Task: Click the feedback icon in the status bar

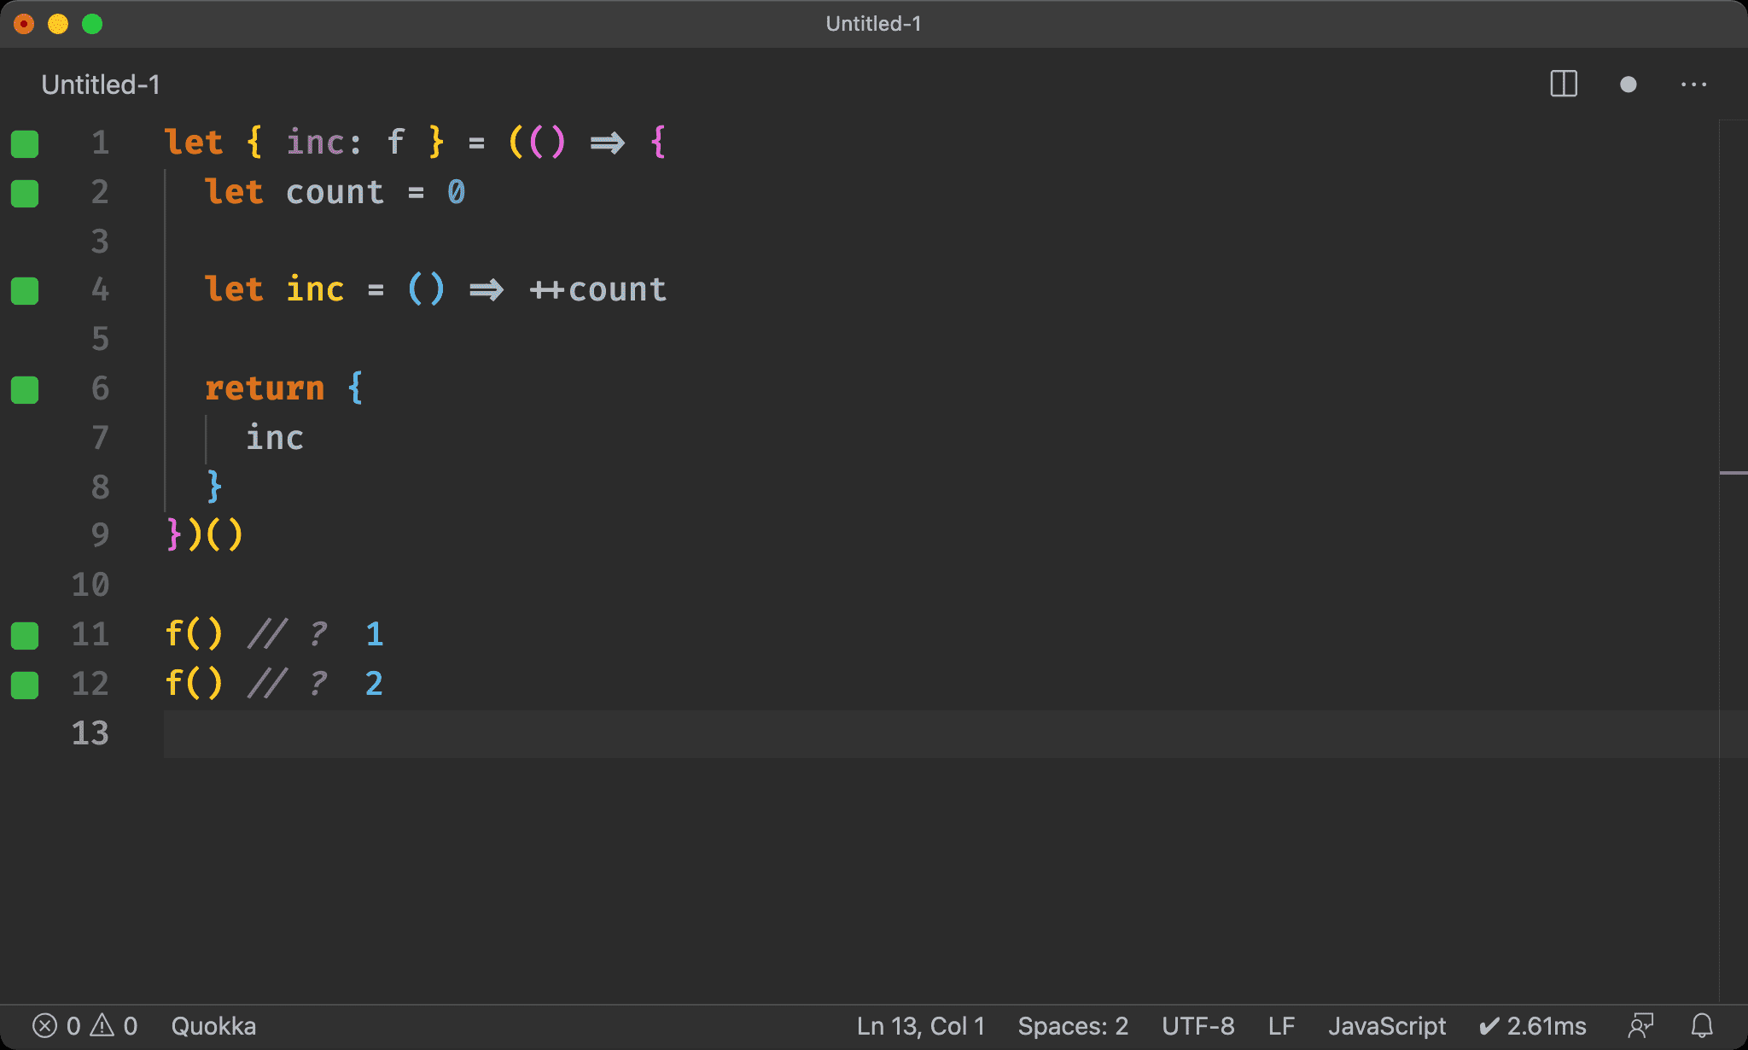Action: point(1640,1025)
